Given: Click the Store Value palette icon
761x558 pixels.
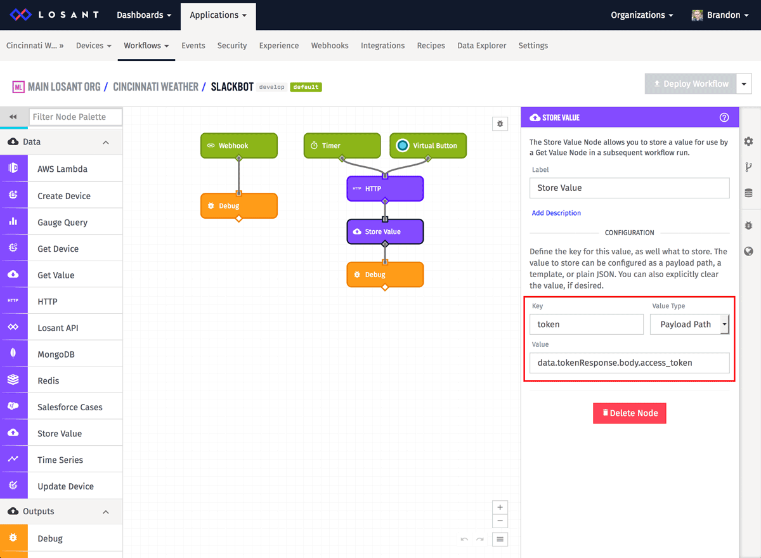Looking at the screenshot, I should 13,433.
